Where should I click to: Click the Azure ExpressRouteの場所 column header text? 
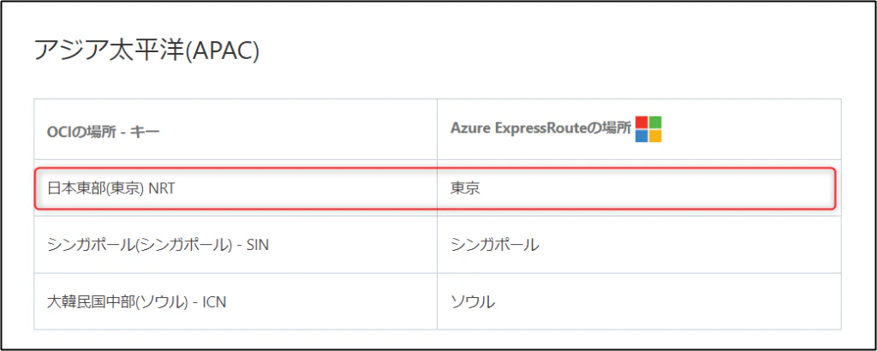tap(541, 128)
